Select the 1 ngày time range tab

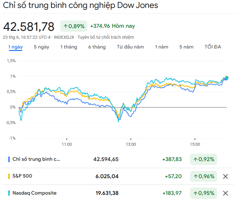pyautogui.click(x=15, y=47)
